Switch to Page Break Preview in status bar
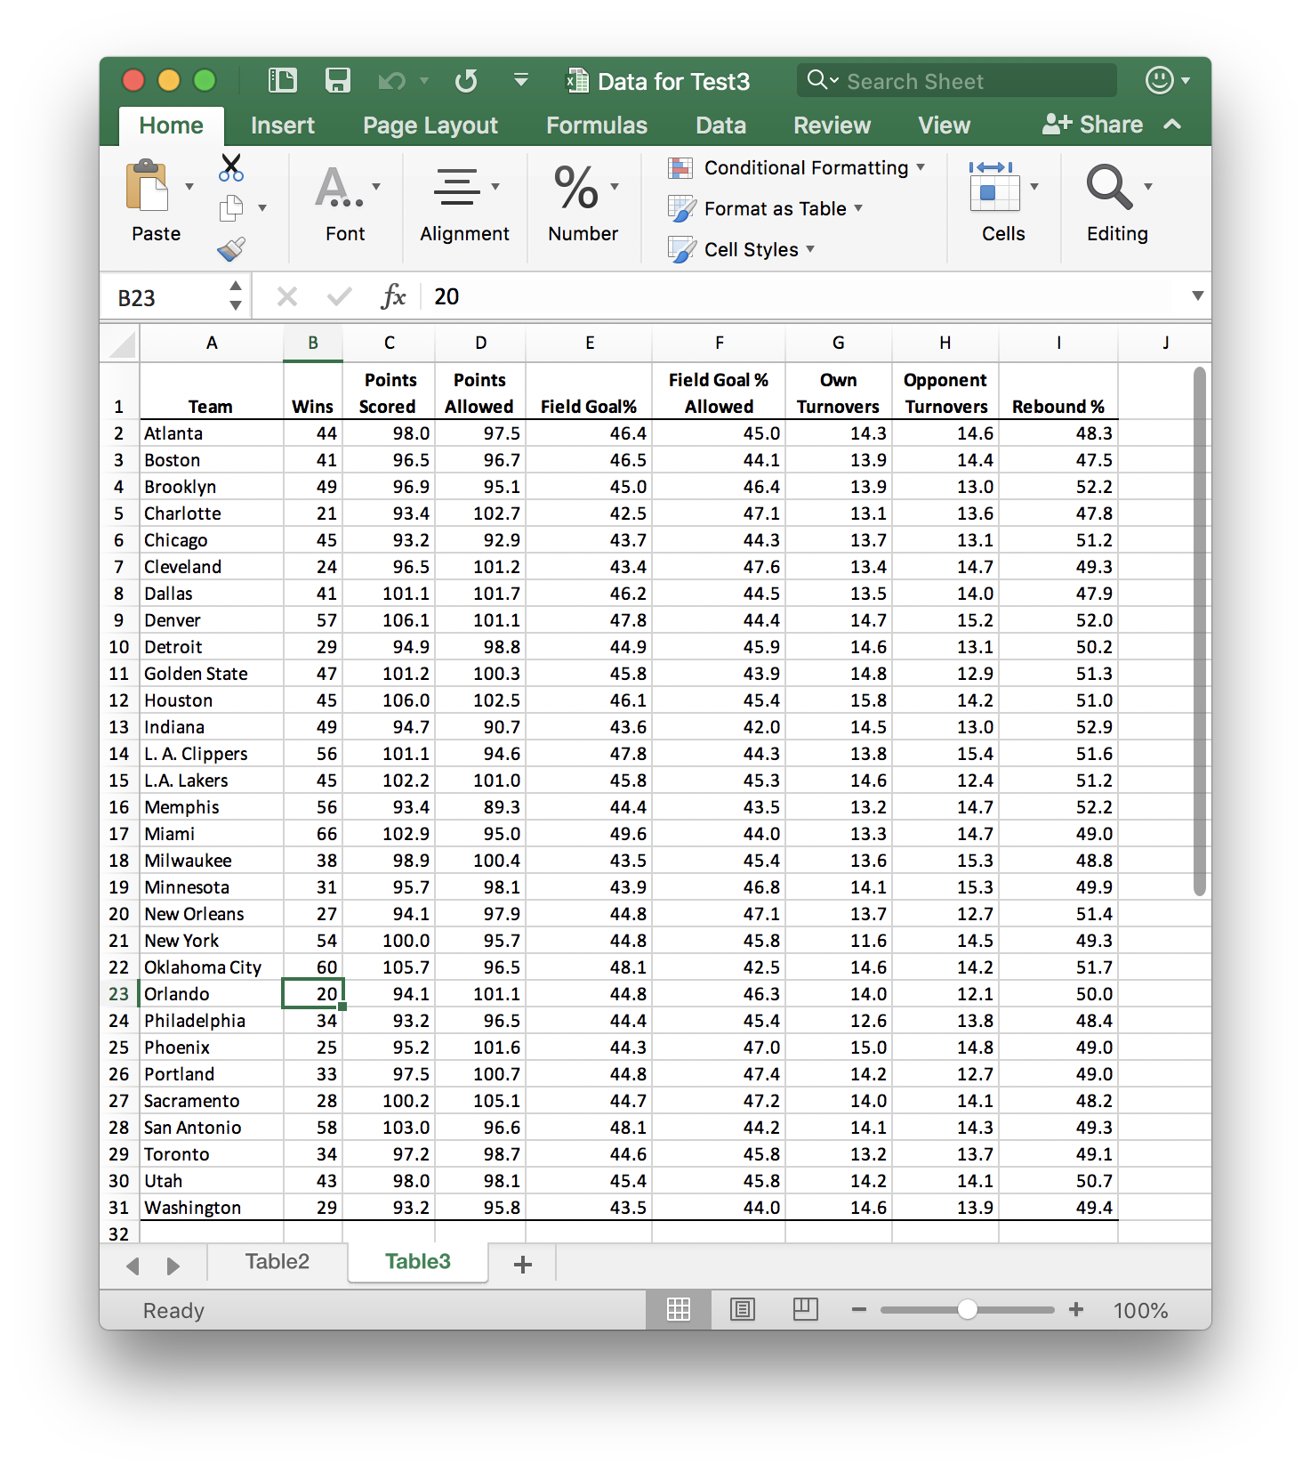The width and height of the screenshot is (1311, 1472). click(806, 1309)
